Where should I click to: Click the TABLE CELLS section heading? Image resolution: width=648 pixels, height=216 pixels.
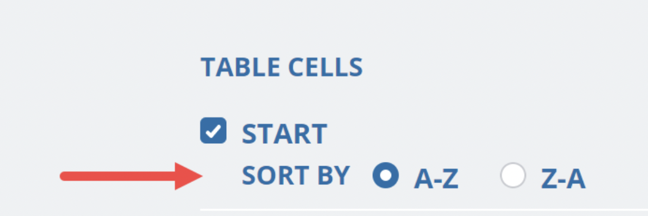pyautogui.click(x=282, y=67)
